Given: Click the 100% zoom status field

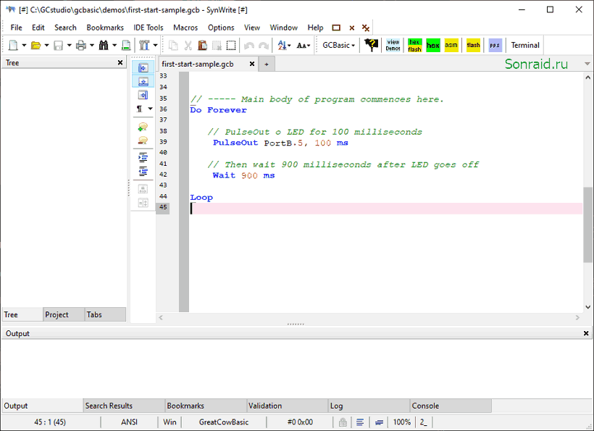Looking at the screenshot, I should coord(401,422).
